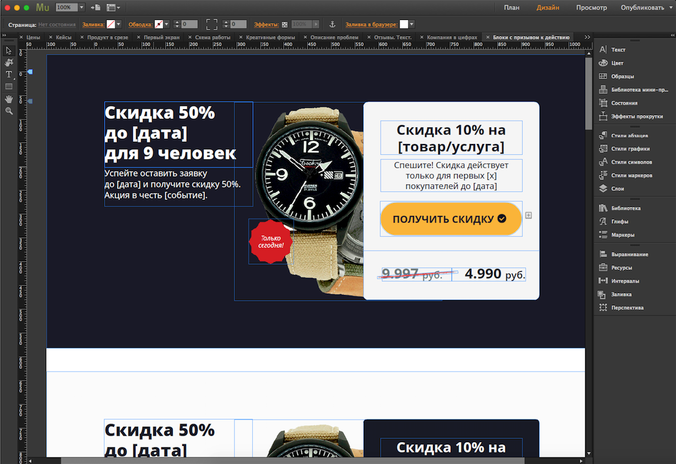
Task: Click the fill color swatch
Action: coord(111,24)
